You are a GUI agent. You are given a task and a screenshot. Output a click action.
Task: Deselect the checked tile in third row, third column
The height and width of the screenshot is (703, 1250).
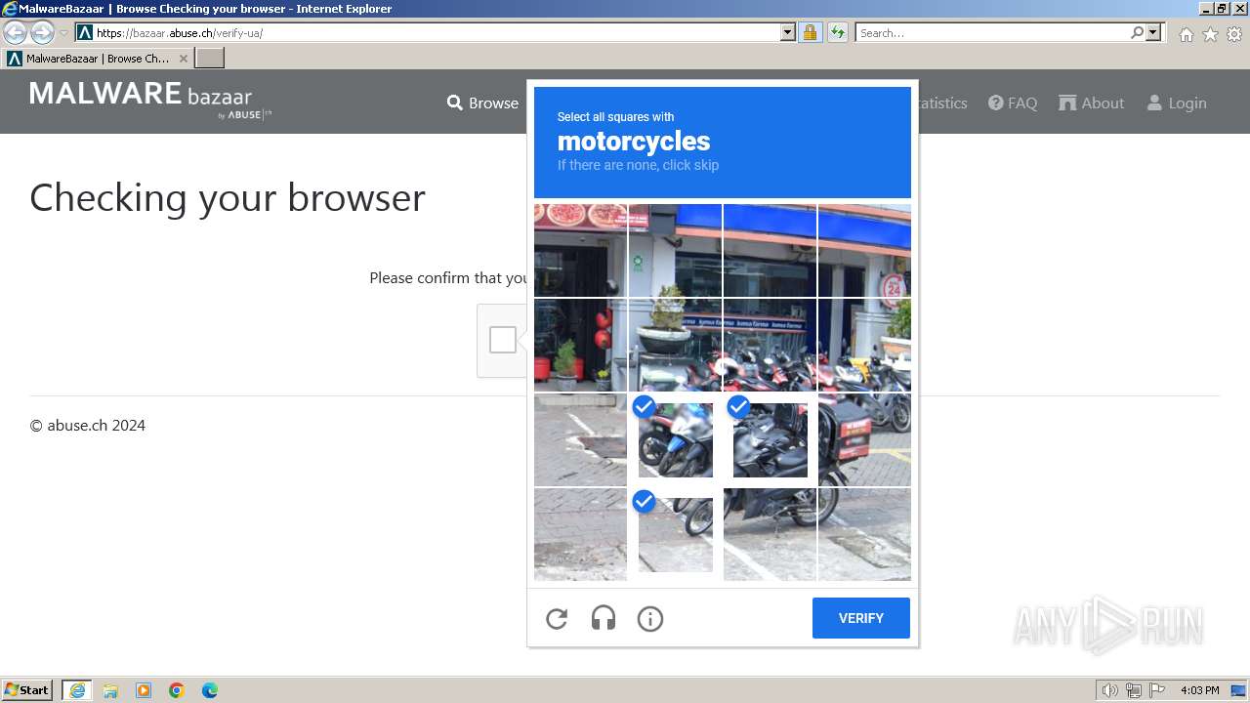(770, 439)
